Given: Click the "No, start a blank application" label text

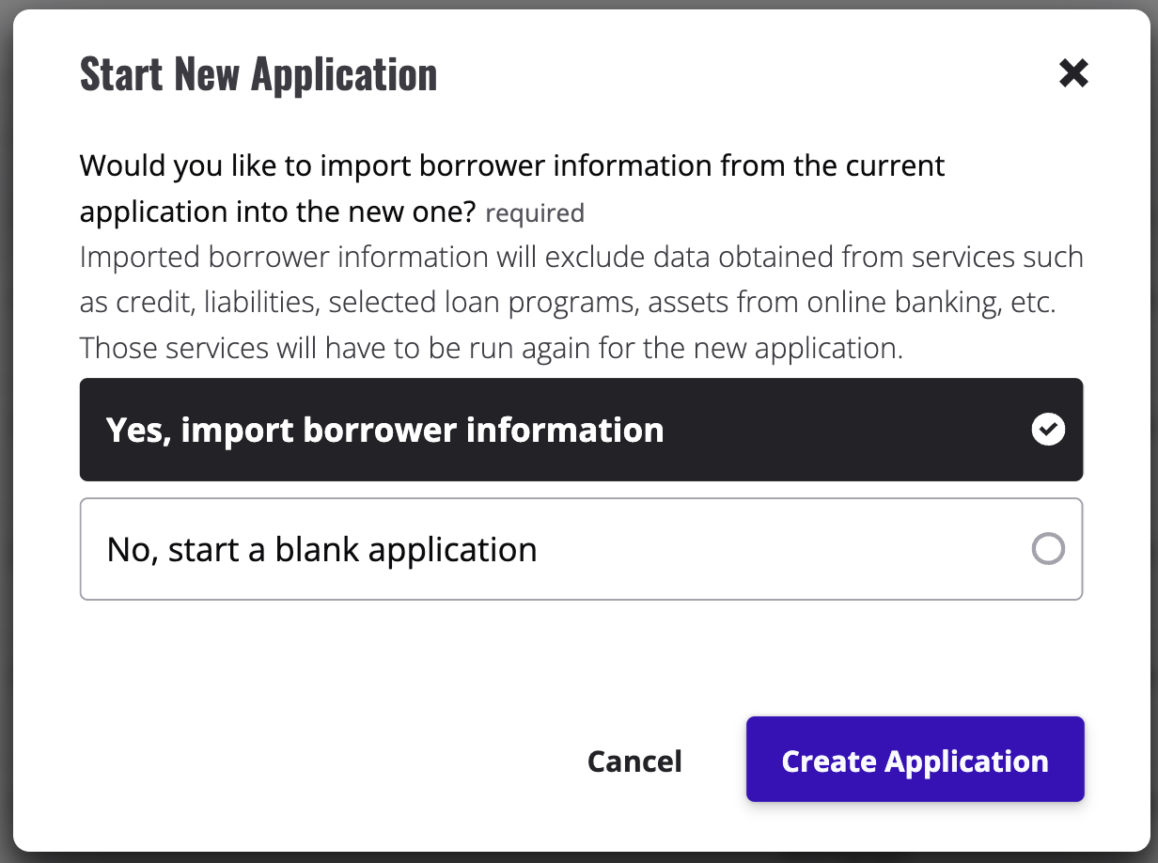Looking at the screenshot, I should [x=321, y=549].
